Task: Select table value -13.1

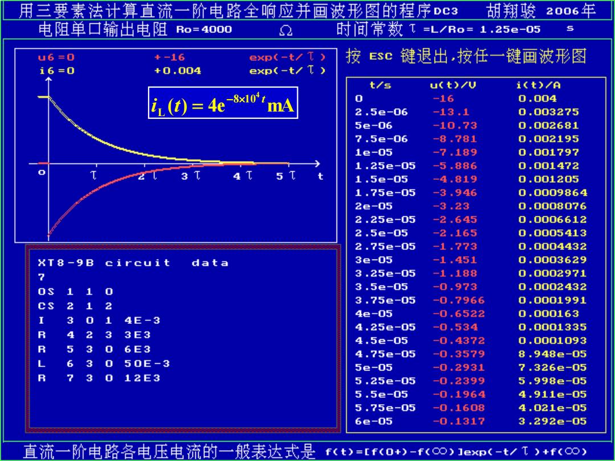Action: pyautogui.click(x=450, y=112)
